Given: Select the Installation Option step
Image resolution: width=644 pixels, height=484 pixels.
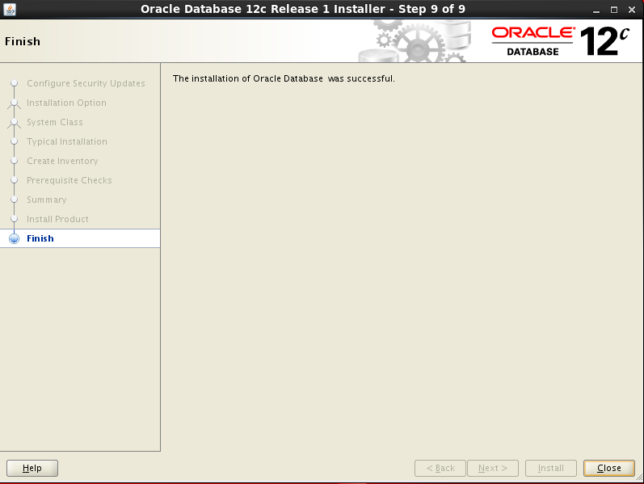Looking at the screenshot, I should [x=66, y=103].
